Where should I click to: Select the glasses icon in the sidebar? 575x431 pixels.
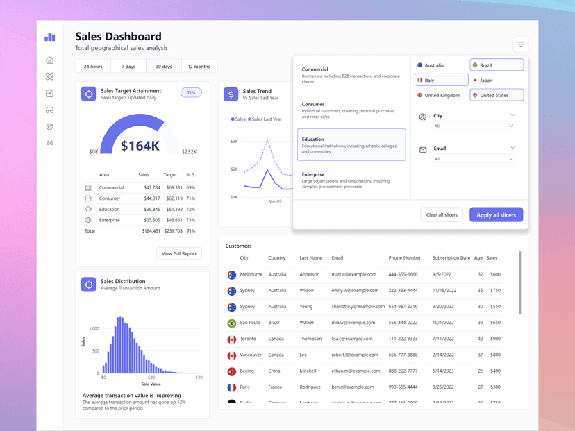[49, 110]
